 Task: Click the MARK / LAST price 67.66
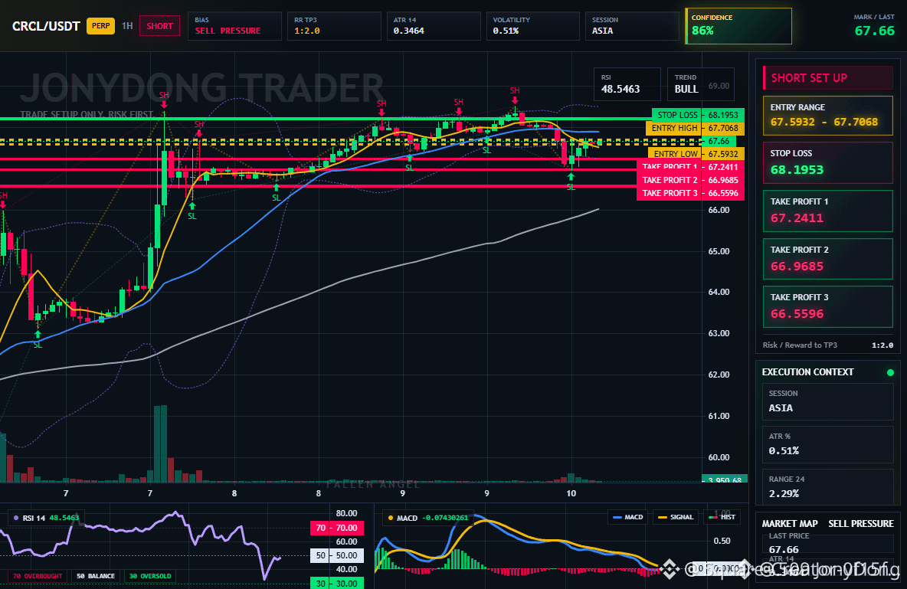(x=875, y=31)
